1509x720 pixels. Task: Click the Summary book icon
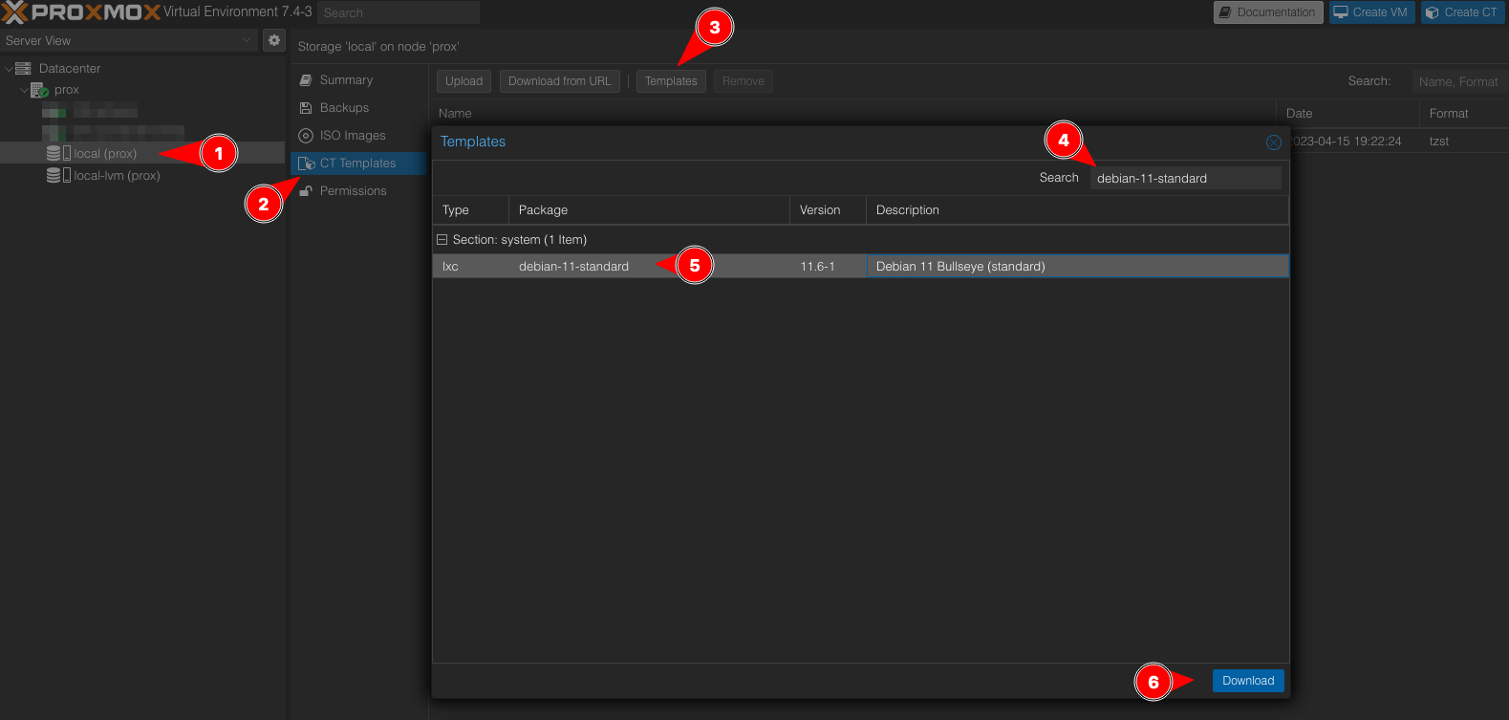[x=306, y=80]
